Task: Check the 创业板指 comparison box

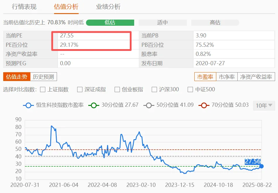Action: (117, 89)
